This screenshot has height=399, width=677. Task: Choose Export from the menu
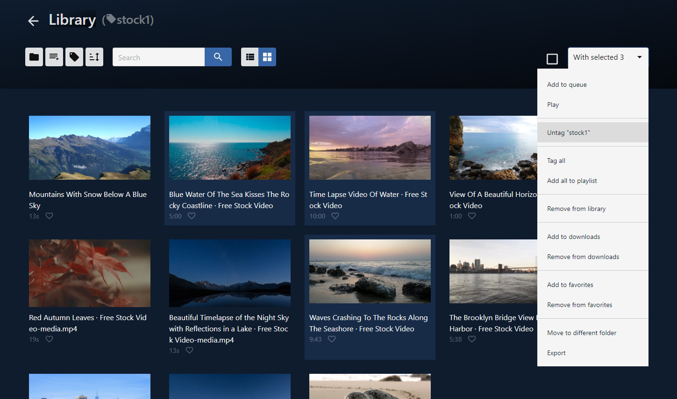point(593,353)
